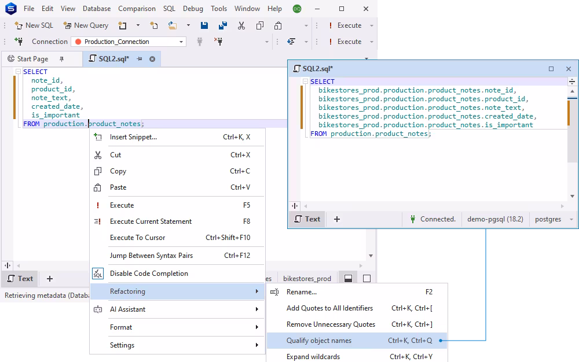Viewport: 579px width, 362px height.
Task: Click the lower Execute toolbar button
Action: (x=345, y=41)
